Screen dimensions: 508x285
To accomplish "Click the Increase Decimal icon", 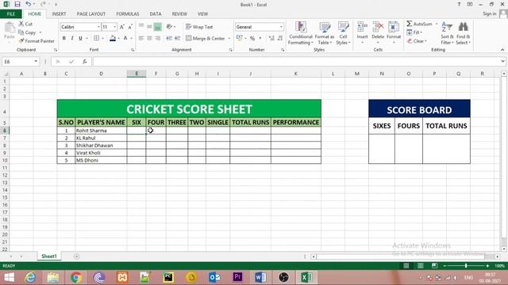I will (x=271, y=38).
